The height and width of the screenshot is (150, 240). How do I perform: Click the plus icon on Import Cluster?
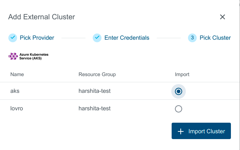(181, 131)
